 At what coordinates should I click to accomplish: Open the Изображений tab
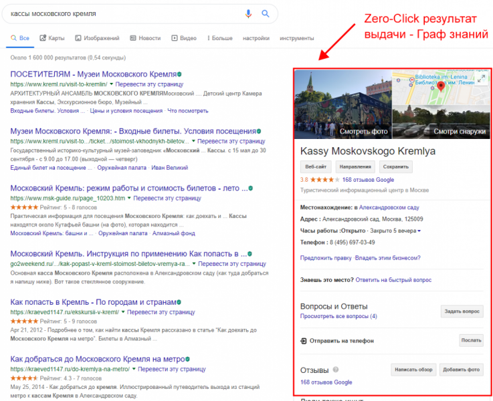[97, 38]
